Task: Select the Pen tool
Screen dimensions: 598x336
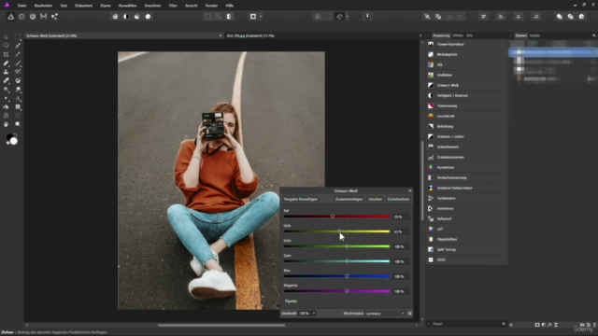Action: 6,98
